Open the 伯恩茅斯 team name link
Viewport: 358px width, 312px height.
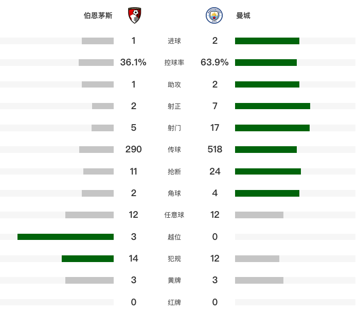[98, 15]
